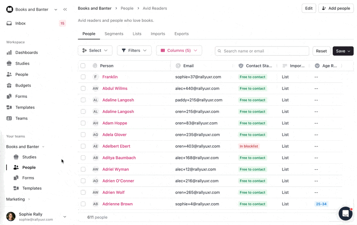The image size is (357, 225).
Task: Check the Aditya Baumbach row checkbox
Action: [x=83, y=158]
